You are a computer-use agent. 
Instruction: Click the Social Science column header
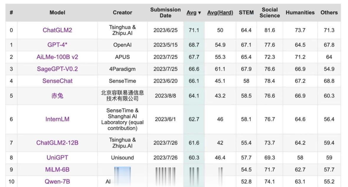coord(269,12)
